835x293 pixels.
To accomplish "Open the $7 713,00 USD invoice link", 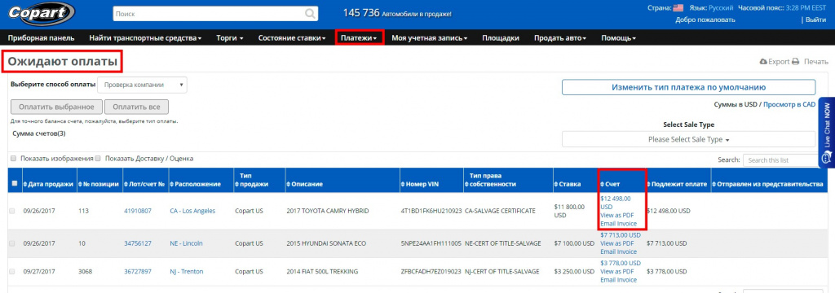I will [621, 235].
